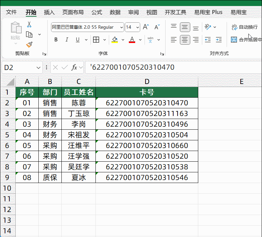Click the Copy icon in clipboard group

[29, 34]
